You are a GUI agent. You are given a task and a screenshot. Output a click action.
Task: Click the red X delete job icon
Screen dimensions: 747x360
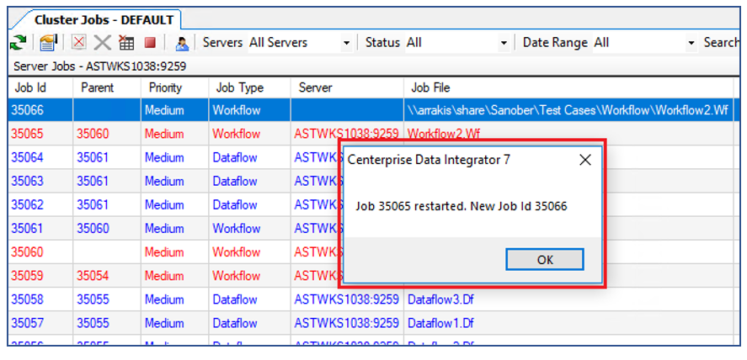[79, 43]
